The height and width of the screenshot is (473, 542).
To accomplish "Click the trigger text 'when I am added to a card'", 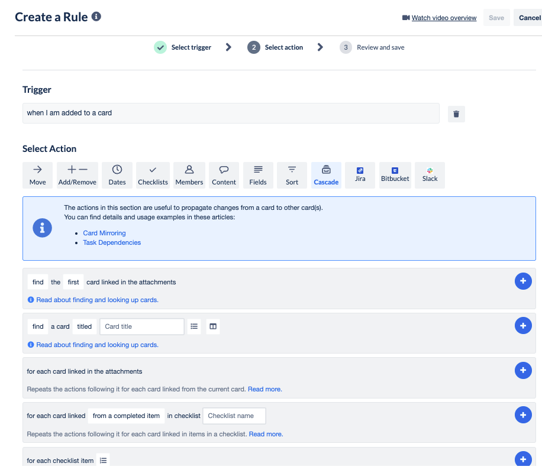I will 69,113.
